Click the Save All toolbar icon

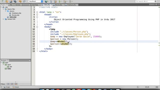[x=15, y=1]
